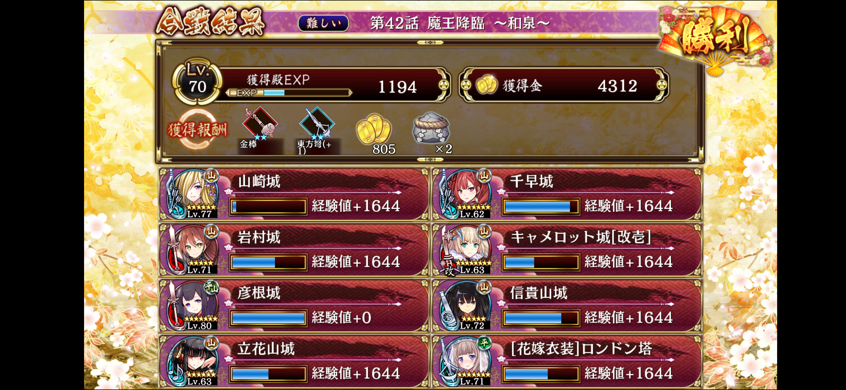Click the Lv. 70 lord level badge
The image size is (846, 390).
(x=197, y=81)
